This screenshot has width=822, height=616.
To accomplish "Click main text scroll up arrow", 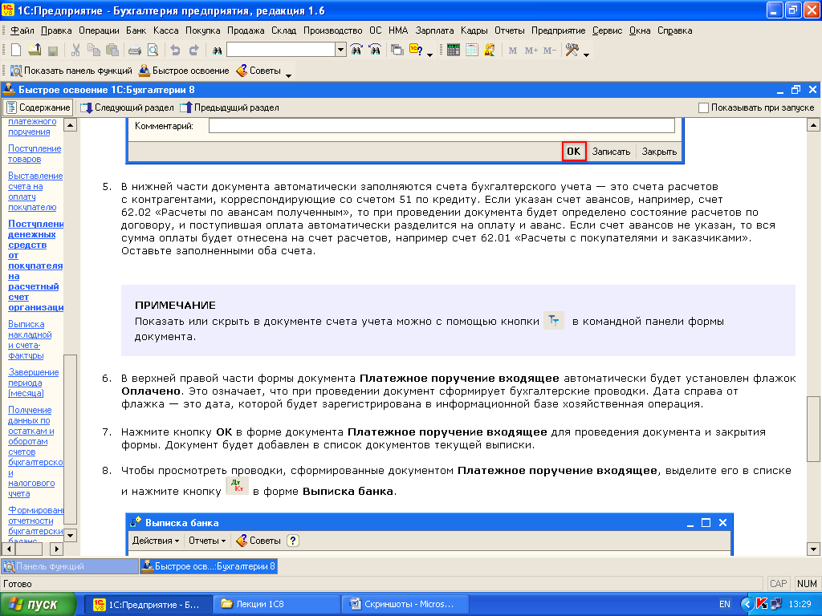I will [813, 124].
